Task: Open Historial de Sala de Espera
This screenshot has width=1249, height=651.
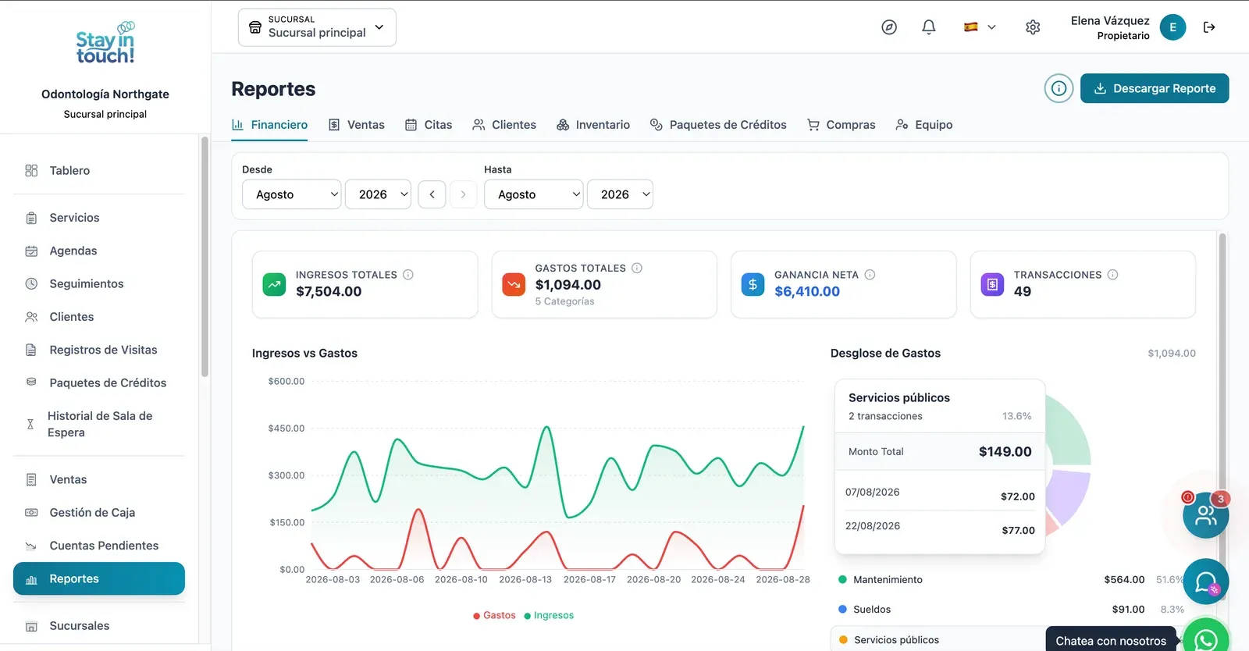Action: (x=99, y=424)
